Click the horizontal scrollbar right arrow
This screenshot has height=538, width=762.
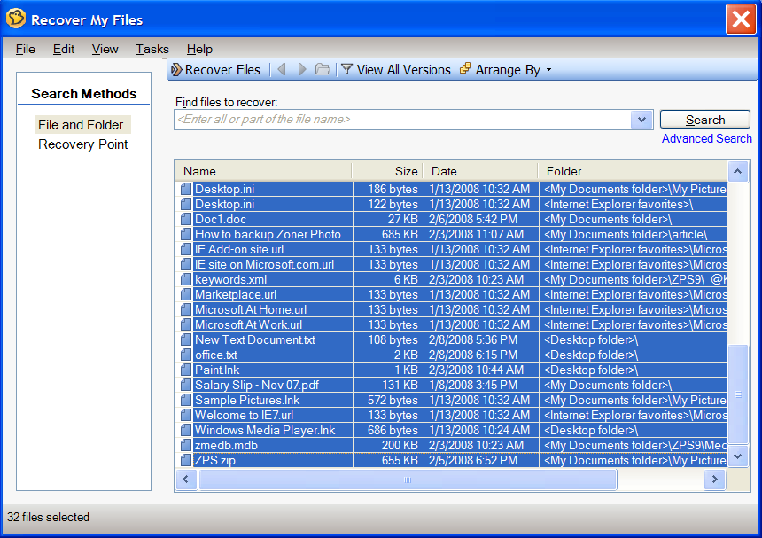(x=714, y=480)
